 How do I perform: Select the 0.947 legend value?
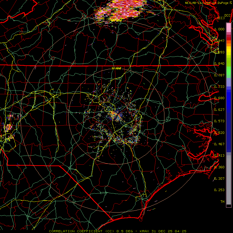(x=219, y=41)
